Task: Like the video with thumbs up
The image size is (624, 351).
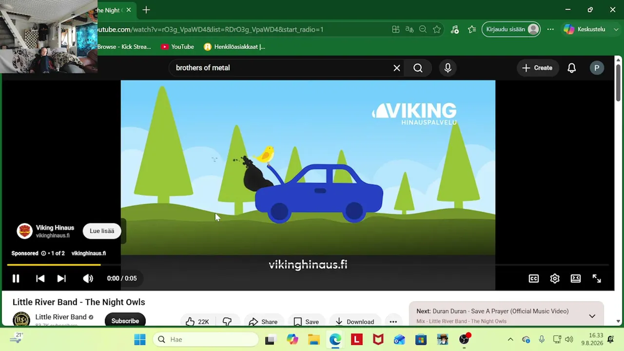Action: coord(197,321)
